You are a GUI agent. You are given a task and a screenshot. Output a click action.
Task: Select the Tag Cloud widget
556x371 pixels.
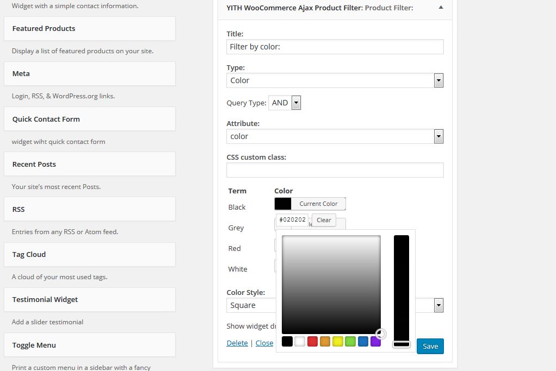(90, 254)
